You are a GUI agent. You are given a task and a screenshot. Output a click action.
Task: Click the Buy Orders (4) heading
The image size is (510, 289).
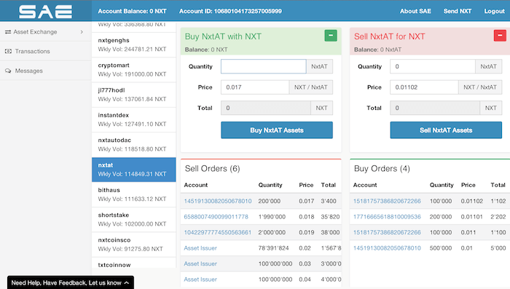[382, 169]
